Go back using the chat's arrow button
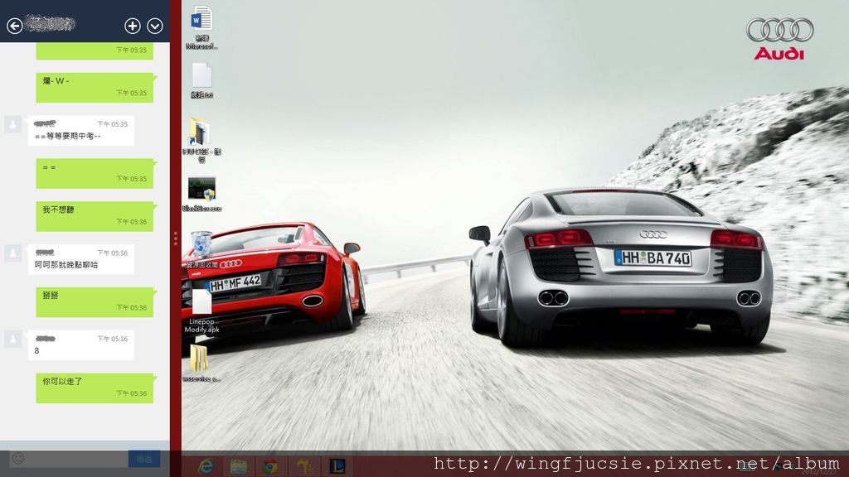 (x=15, y=26)
